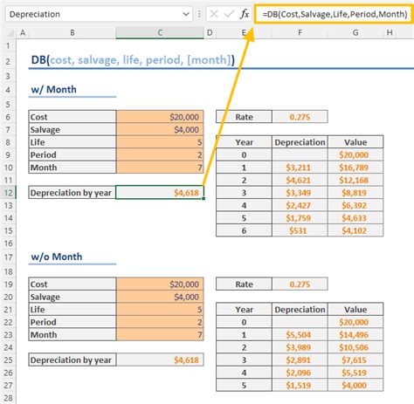414x404 pixels.
Task: Select value cell $10,506
Action: coord(355,347)
